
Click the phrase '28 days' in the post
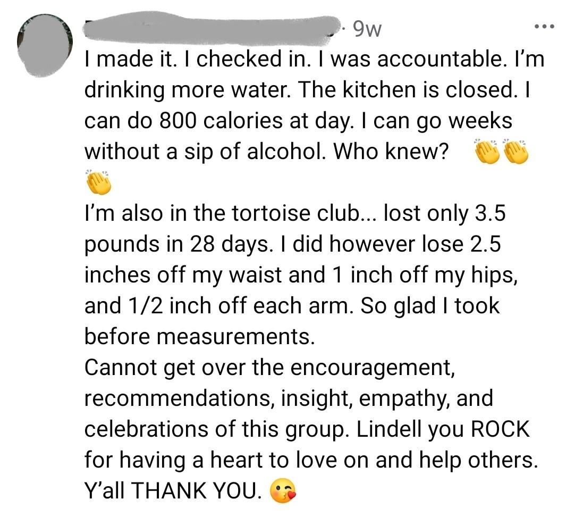(x=230, y=244)
